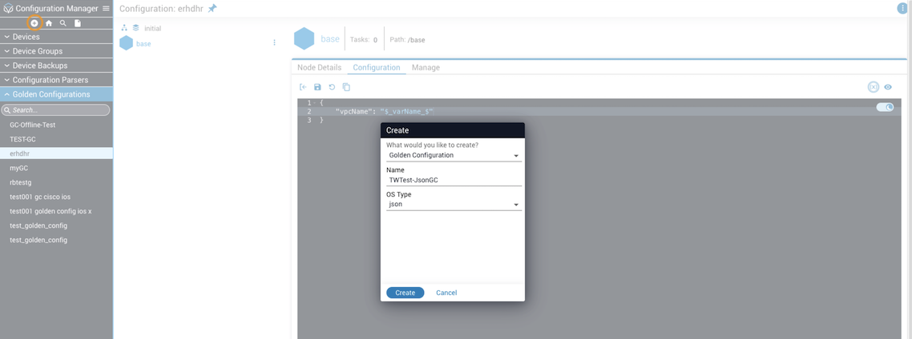Cancel the Create dialog

[446, 293]
